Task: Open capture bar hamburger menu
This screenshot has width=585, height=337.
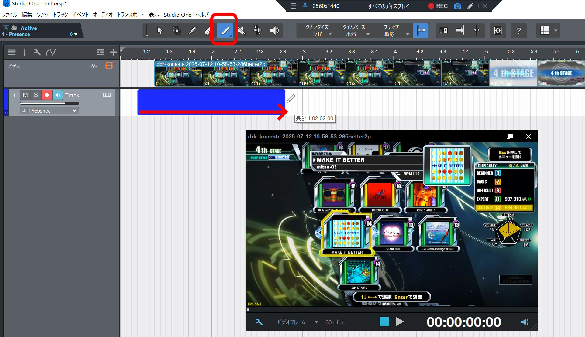Action: click(293, 6)
